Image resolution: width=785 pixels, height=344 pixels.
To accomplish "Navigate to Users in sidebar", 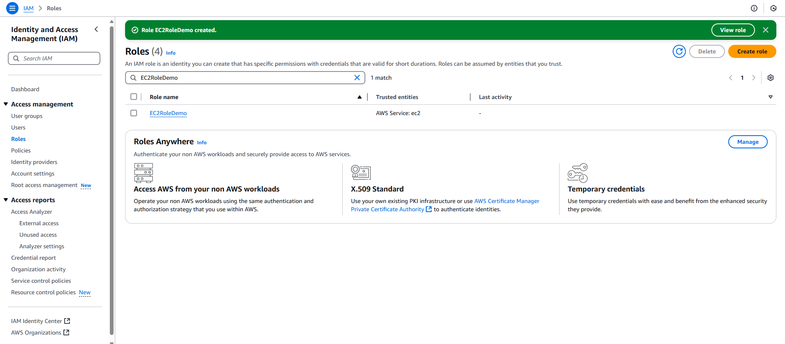I will tap(18, 127).
